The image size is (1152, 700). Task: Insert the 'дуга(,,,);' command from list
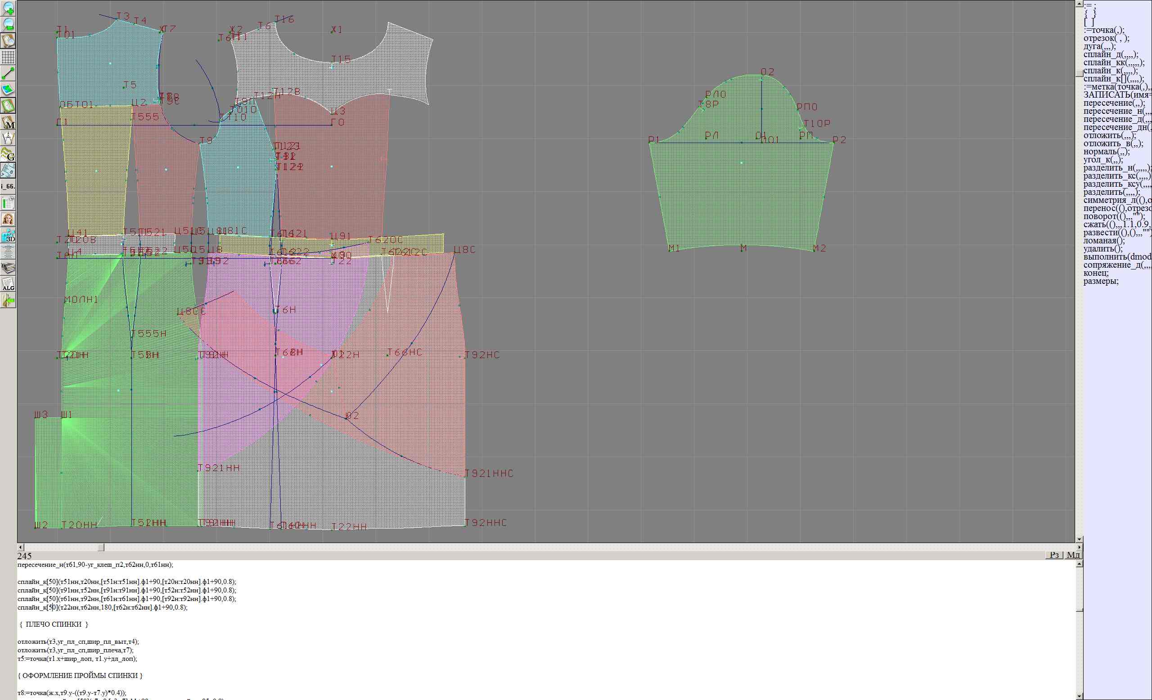click(1099, 46)
